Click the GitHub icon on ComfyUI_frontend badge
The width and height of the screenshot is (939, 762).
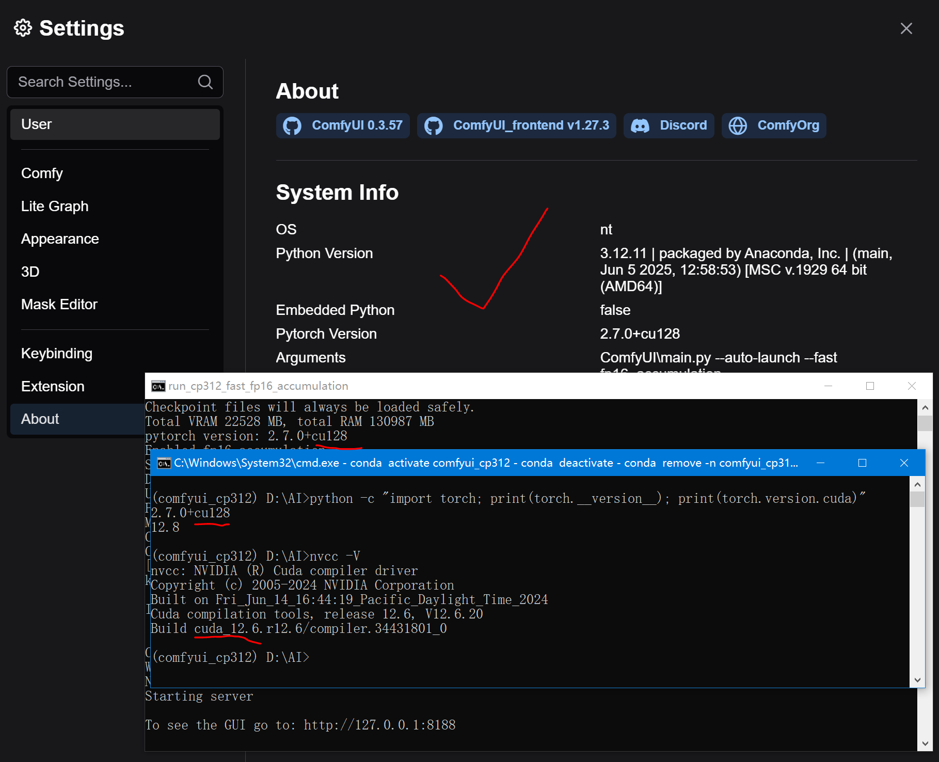click(x=434, y=125)
